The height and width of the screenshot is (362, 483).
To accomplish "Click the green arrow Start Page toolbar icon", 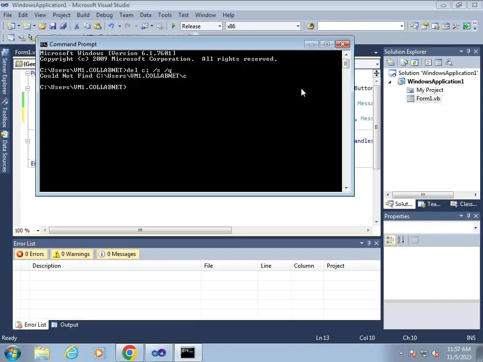I will tap(466, 26).
